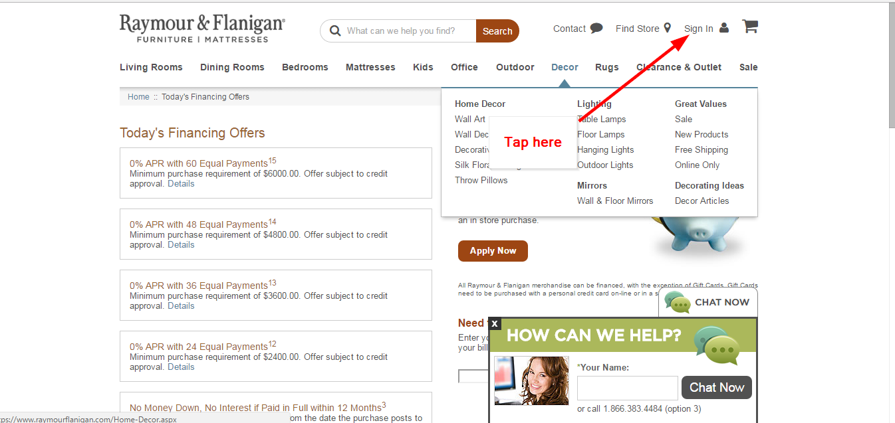Viewport: 895px width, 423px height.
Task: Click the orange Search button
Action: [x=497, y=31]
